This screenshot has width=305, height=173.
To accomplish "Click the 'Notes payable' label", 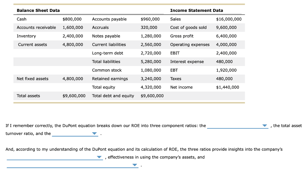I will pyautogui.click(x=106, y=36).
